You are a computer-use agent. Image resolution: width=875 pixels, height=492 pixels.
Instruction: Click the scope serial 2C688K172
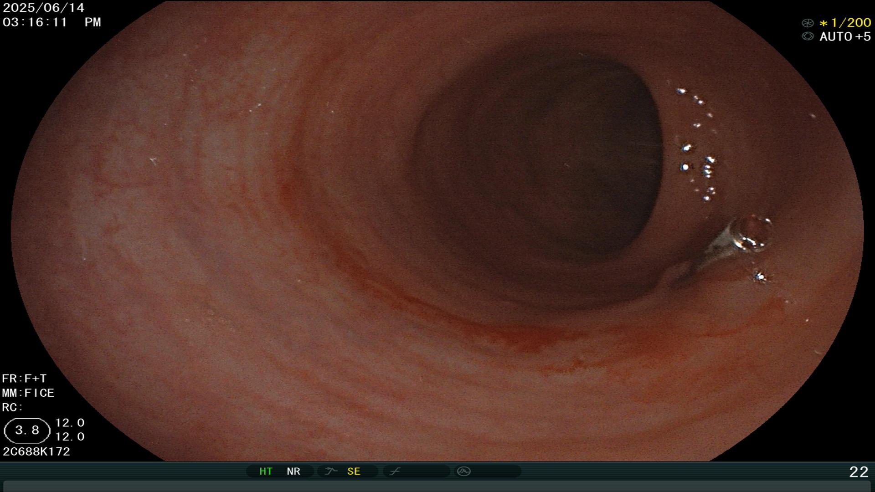[36, 451]
